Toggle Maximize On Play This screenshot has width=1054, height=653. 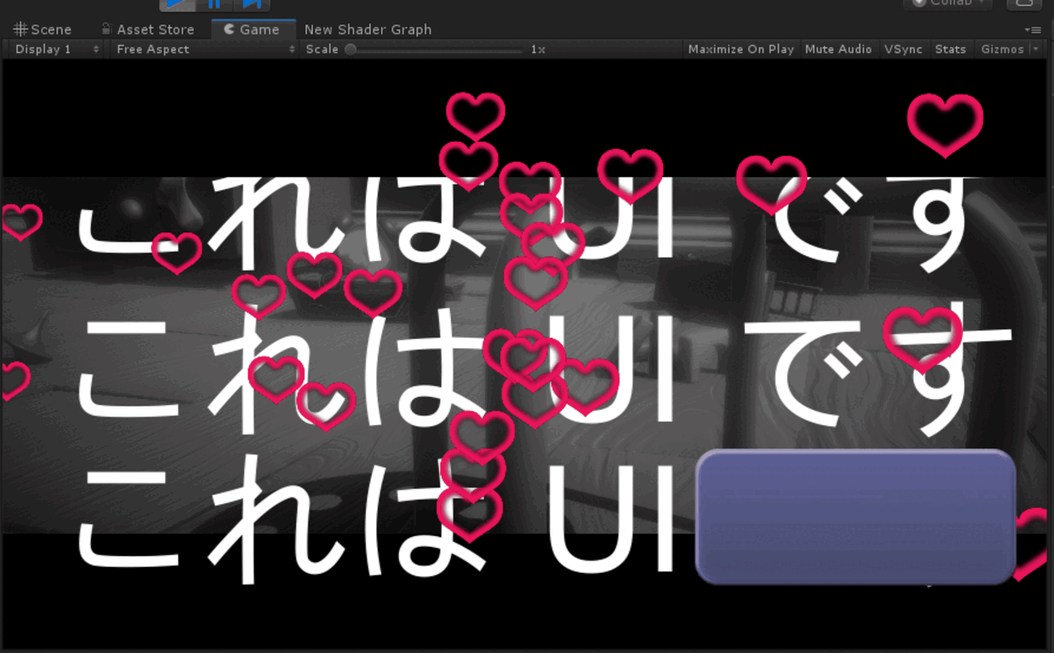click(740, 49)
